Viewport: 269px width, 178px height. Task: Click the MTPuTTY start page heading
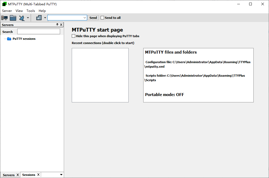(x=97, y=30)
